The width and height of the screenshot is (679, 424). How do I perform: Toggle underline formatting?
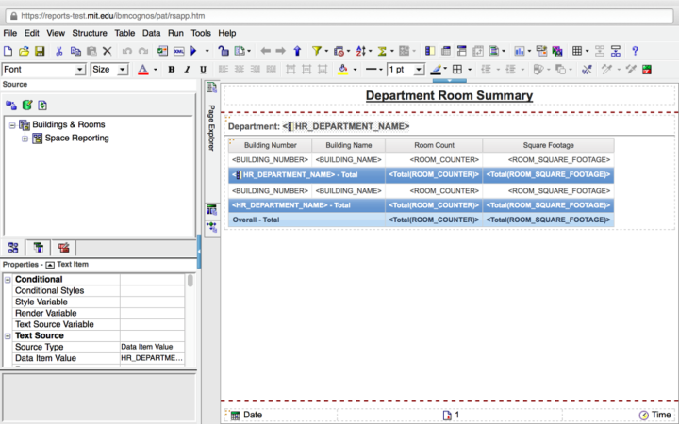(x=202, y=70)
